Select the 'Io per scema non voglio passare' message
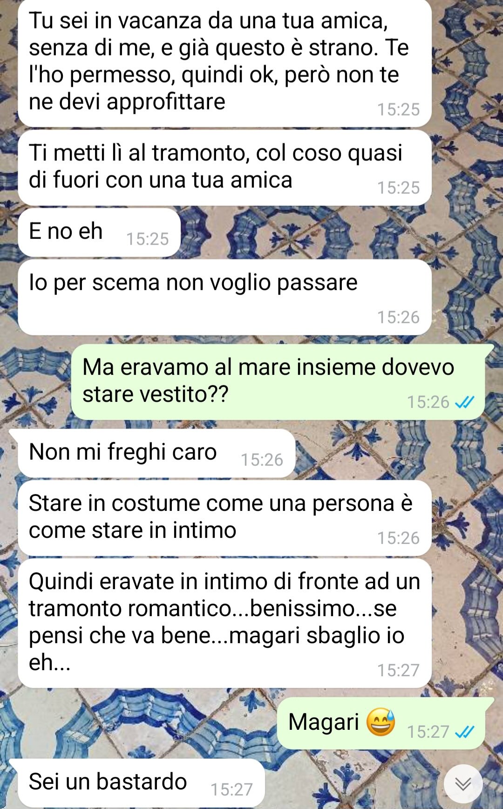 [225, 297]
